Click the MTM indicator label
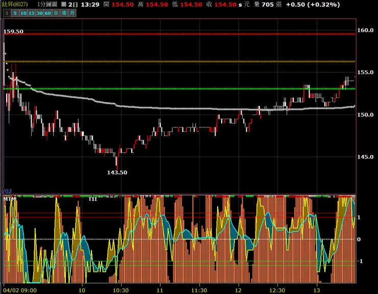This screenshot has width=378, height=294. pos(9,199)
